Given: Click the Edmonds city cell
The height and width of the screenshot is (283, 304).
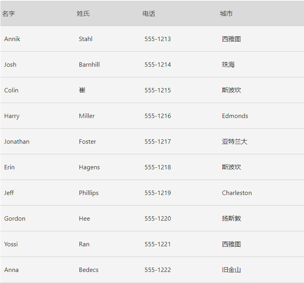Looking at the screenshot, I should point(235,116).
